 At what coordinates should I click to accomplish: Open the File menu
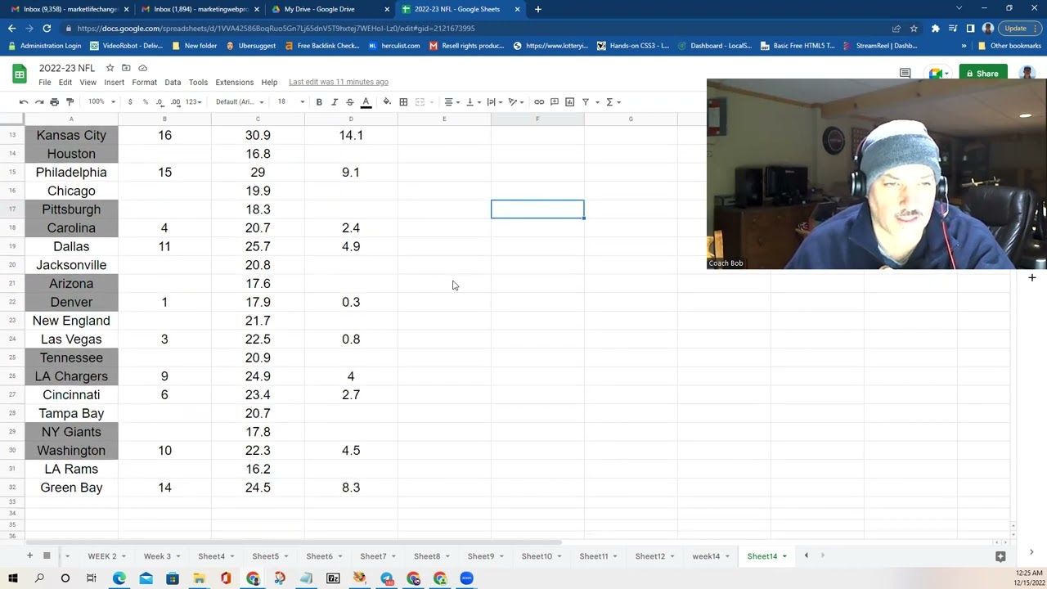[45, 82]
